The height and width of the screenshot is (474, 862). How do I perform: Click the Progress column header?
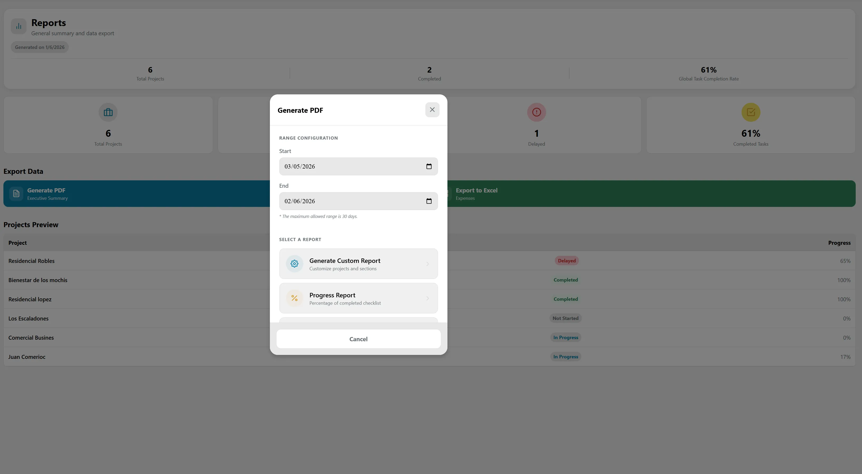tap(839, 243)
